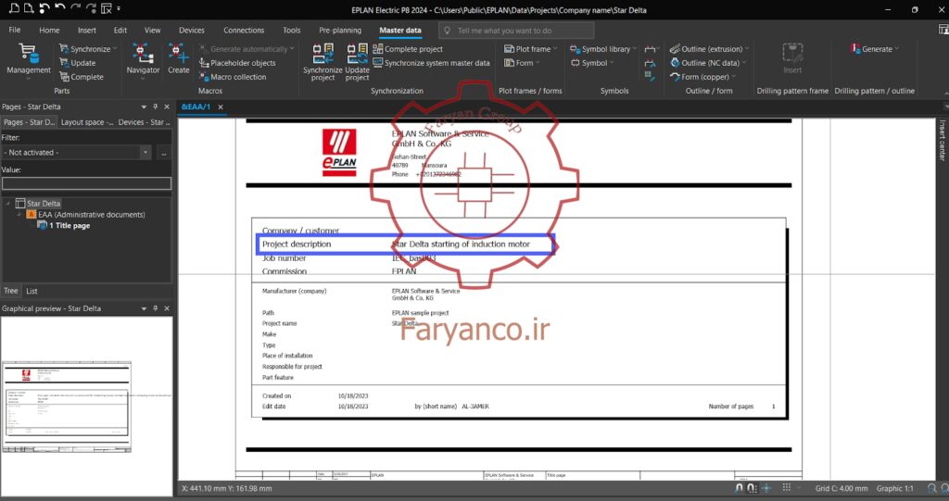This screenshot has width=949, height=501.
Task: Customize quick access toolbar dropdown
Action: pos(119,8)
